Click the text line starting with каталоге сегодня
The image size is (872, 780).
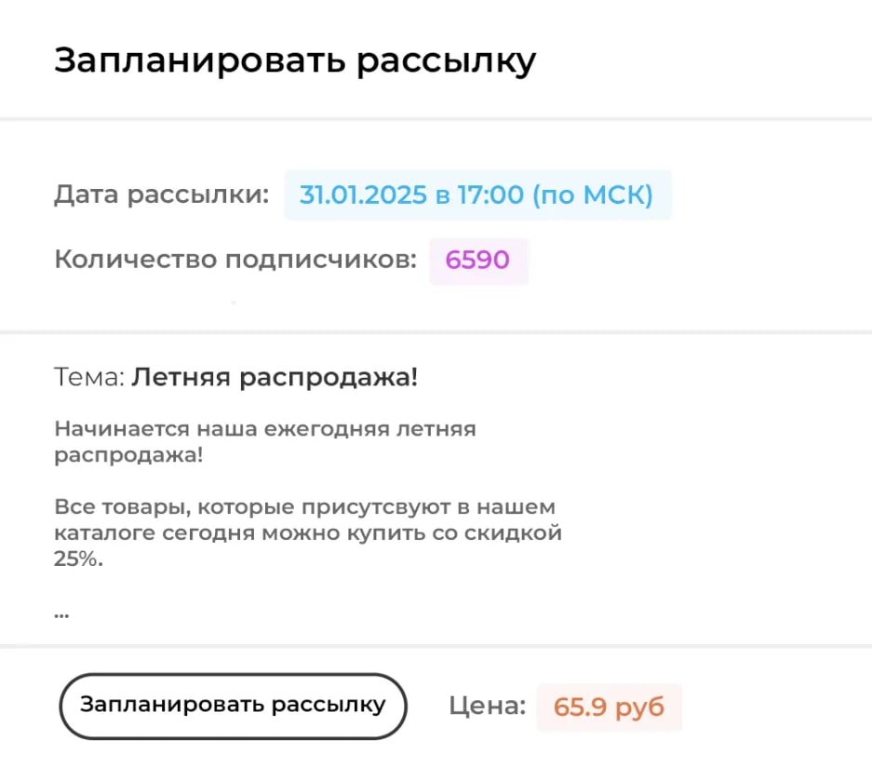308,534
